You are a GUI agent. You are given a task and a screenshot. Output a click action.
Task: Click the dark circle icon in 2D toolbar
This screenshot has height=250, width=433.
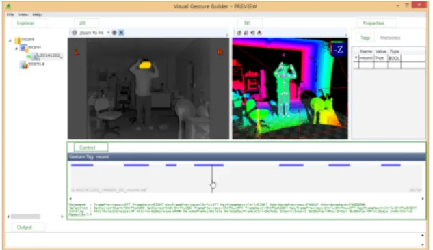click(114, 33)
